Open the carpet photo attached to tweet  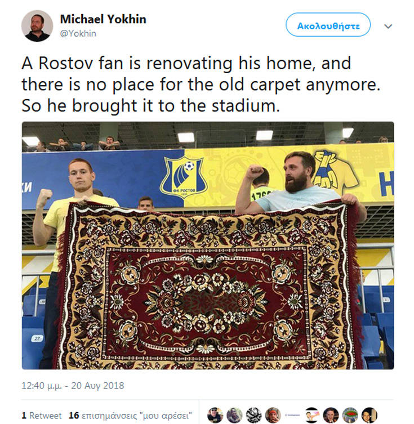[x=208, y=246]
